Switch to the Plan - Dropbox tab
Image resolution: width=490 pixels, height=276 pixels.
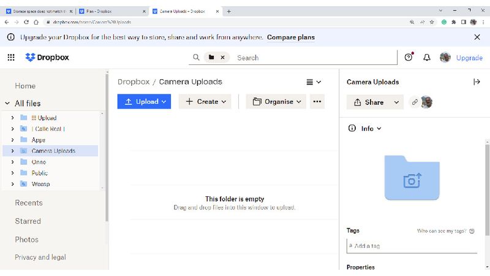(x=112, y=11)
